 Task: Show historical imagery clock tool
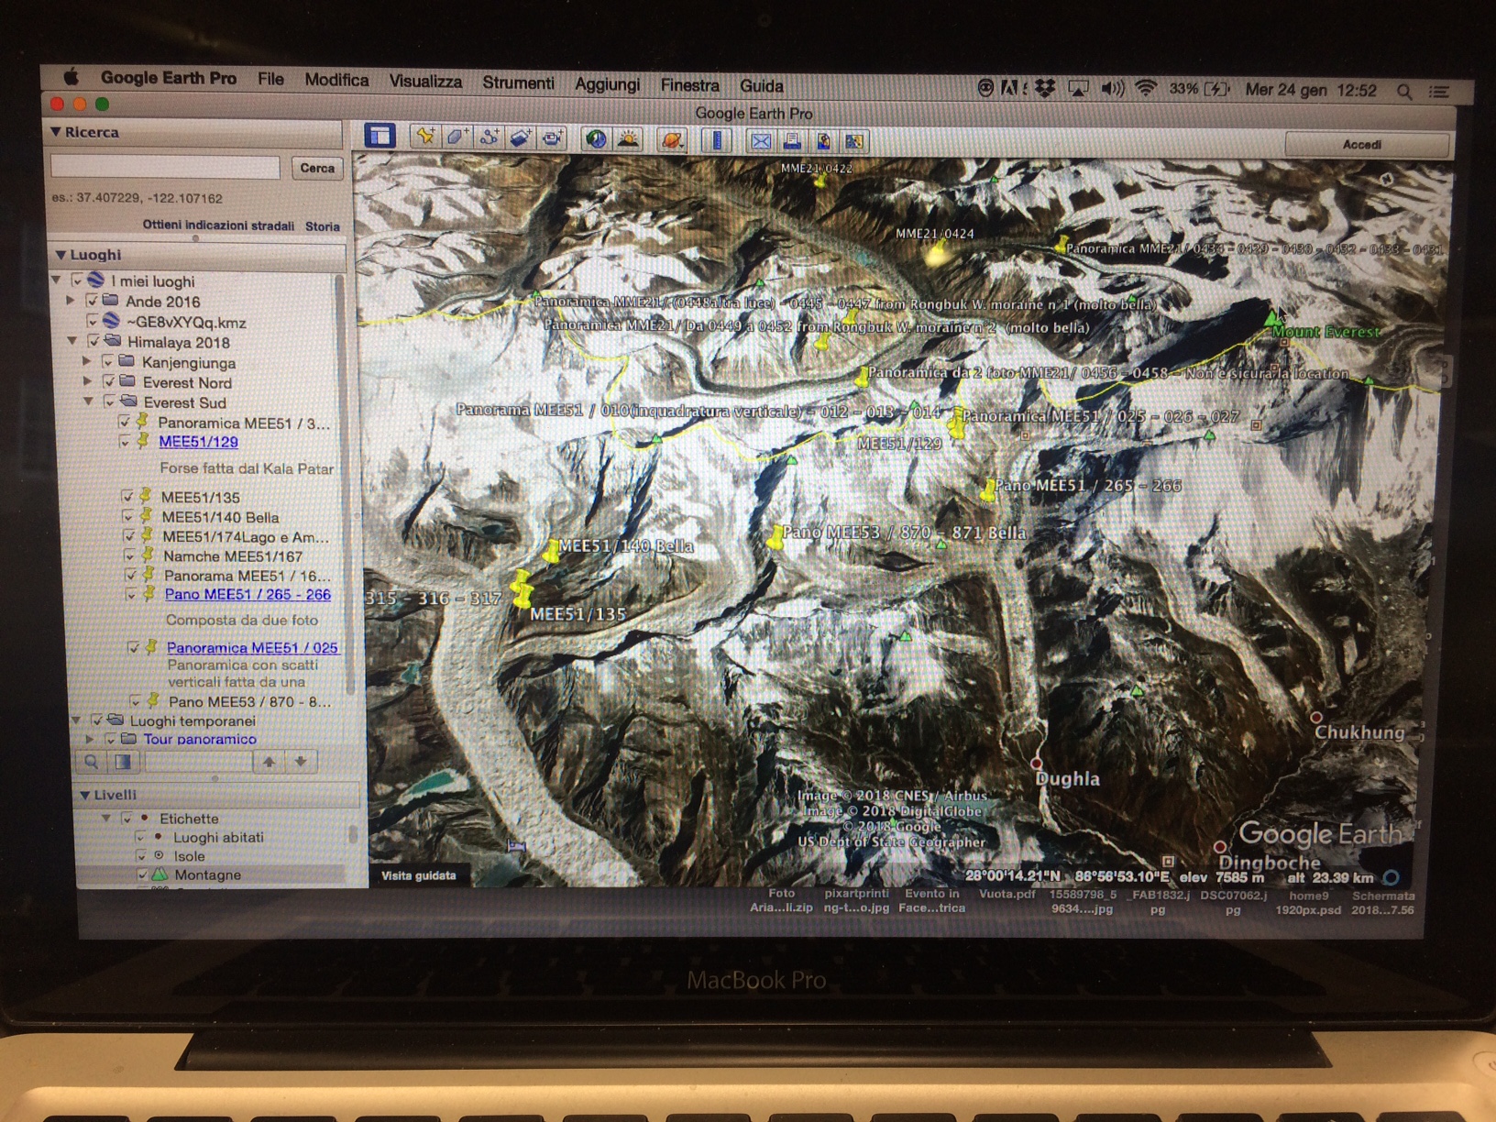(596, 139)
